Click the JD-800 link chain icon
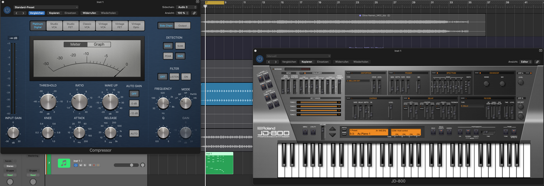544x186 pixels. point(537,62)
